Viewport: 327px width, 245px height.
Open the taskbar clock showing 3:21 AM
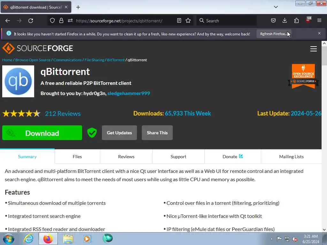pyautogui.click(x=311, y=239)
